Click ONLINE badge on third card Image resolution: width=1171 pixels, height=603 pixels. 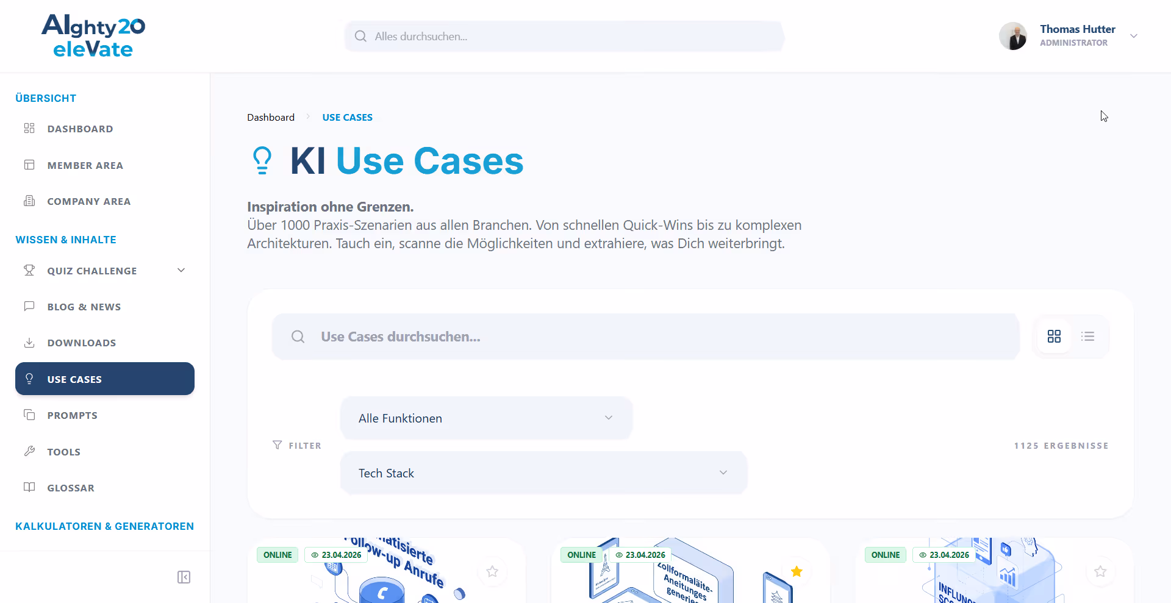(886, 555)
